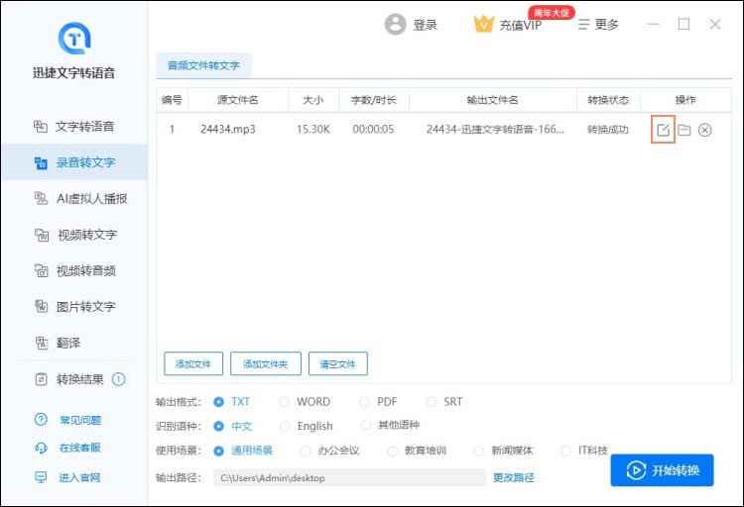Open the 进入官网 link
Screen dimensions: 744x507
[x=79, y=477]
